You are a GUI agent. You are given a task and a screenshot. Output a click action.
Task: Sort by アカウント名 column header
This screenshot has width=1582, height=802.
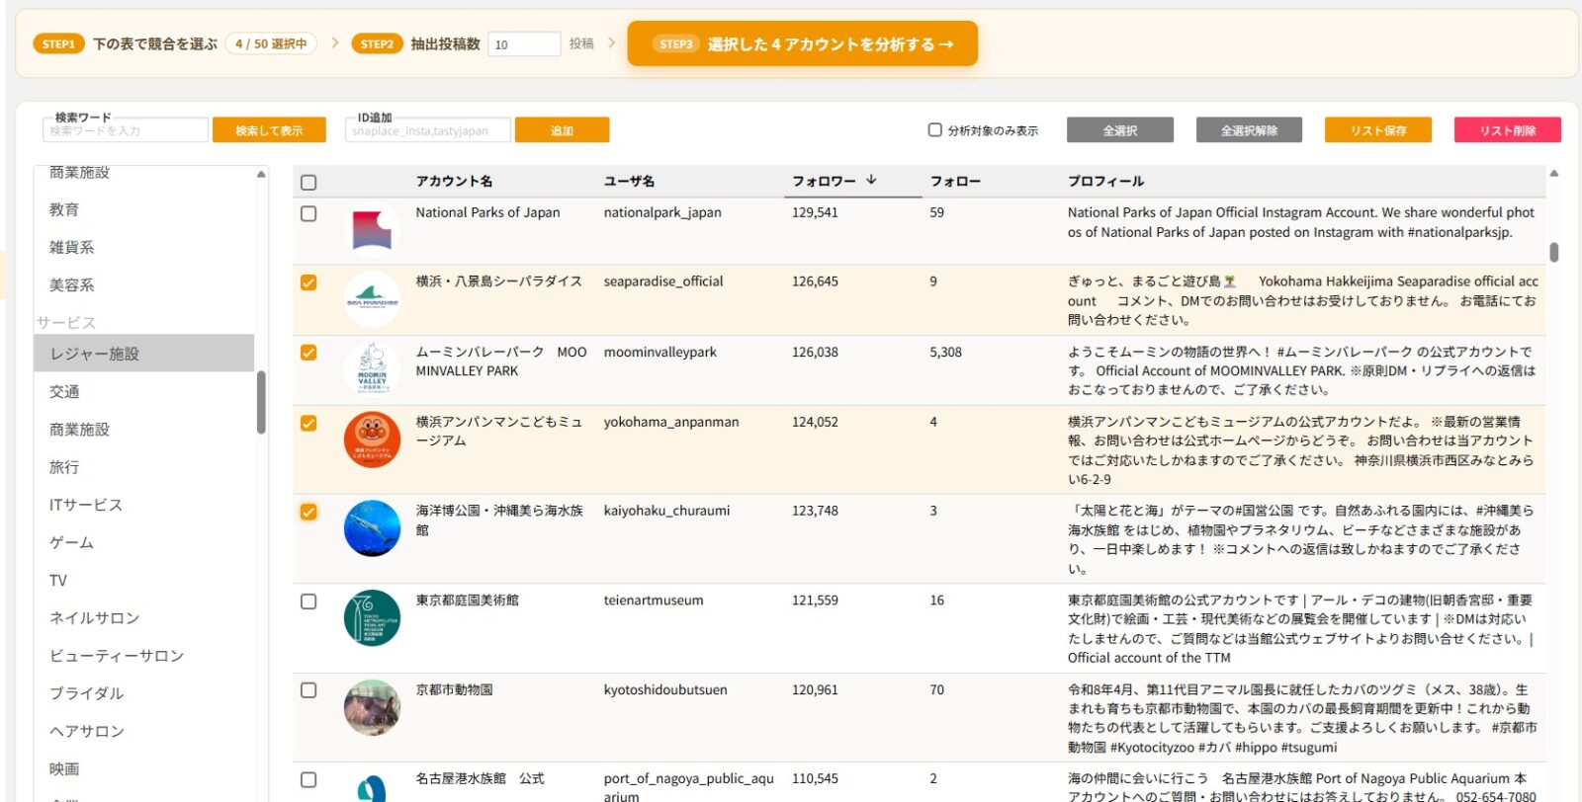click(454, 181)
